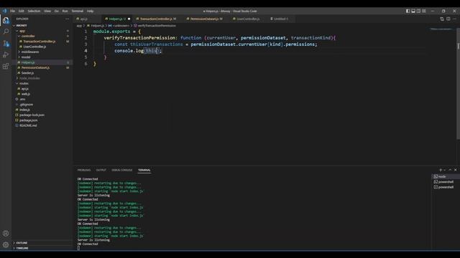Click the VS Code logo in the title bar
Viewport: 460px width, 258px height.
(4, 11)
